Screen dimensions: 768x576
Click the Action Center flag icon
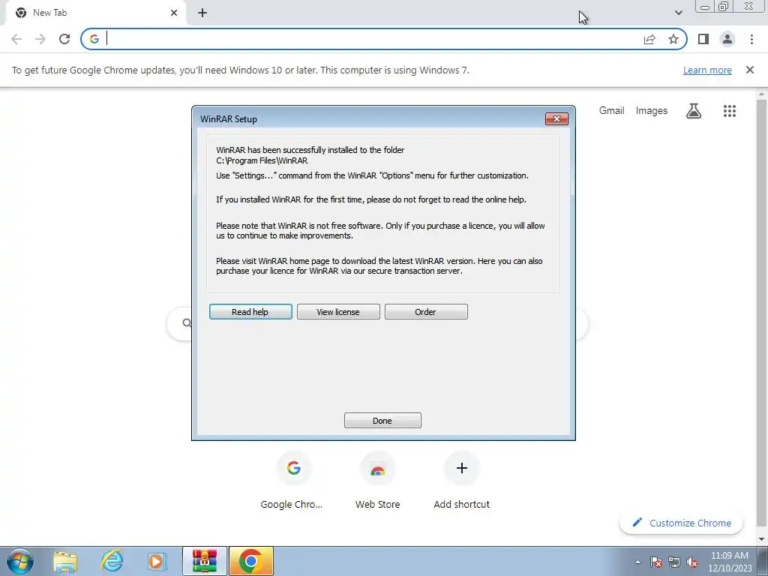click(655, 562)
